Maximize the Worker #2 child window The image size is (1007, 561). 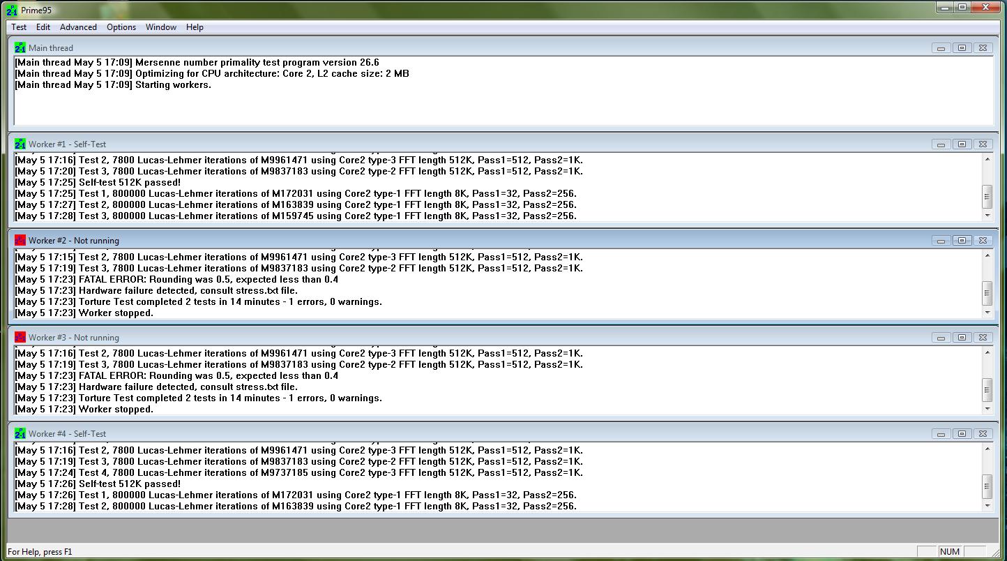962,241
